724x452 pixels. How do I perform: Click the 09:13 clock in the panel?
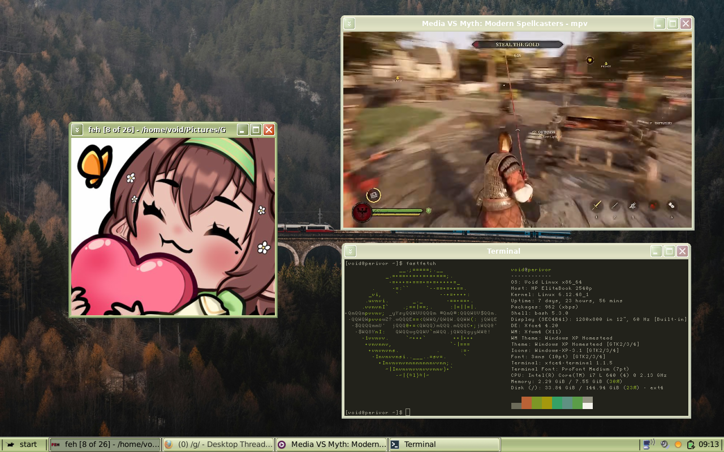708,445
